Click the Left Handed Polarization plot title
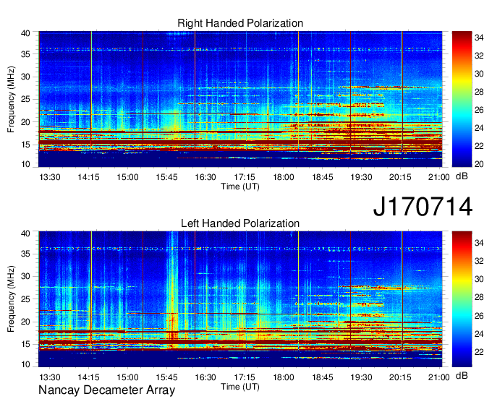The image size is (492, 399). (240, 223)
